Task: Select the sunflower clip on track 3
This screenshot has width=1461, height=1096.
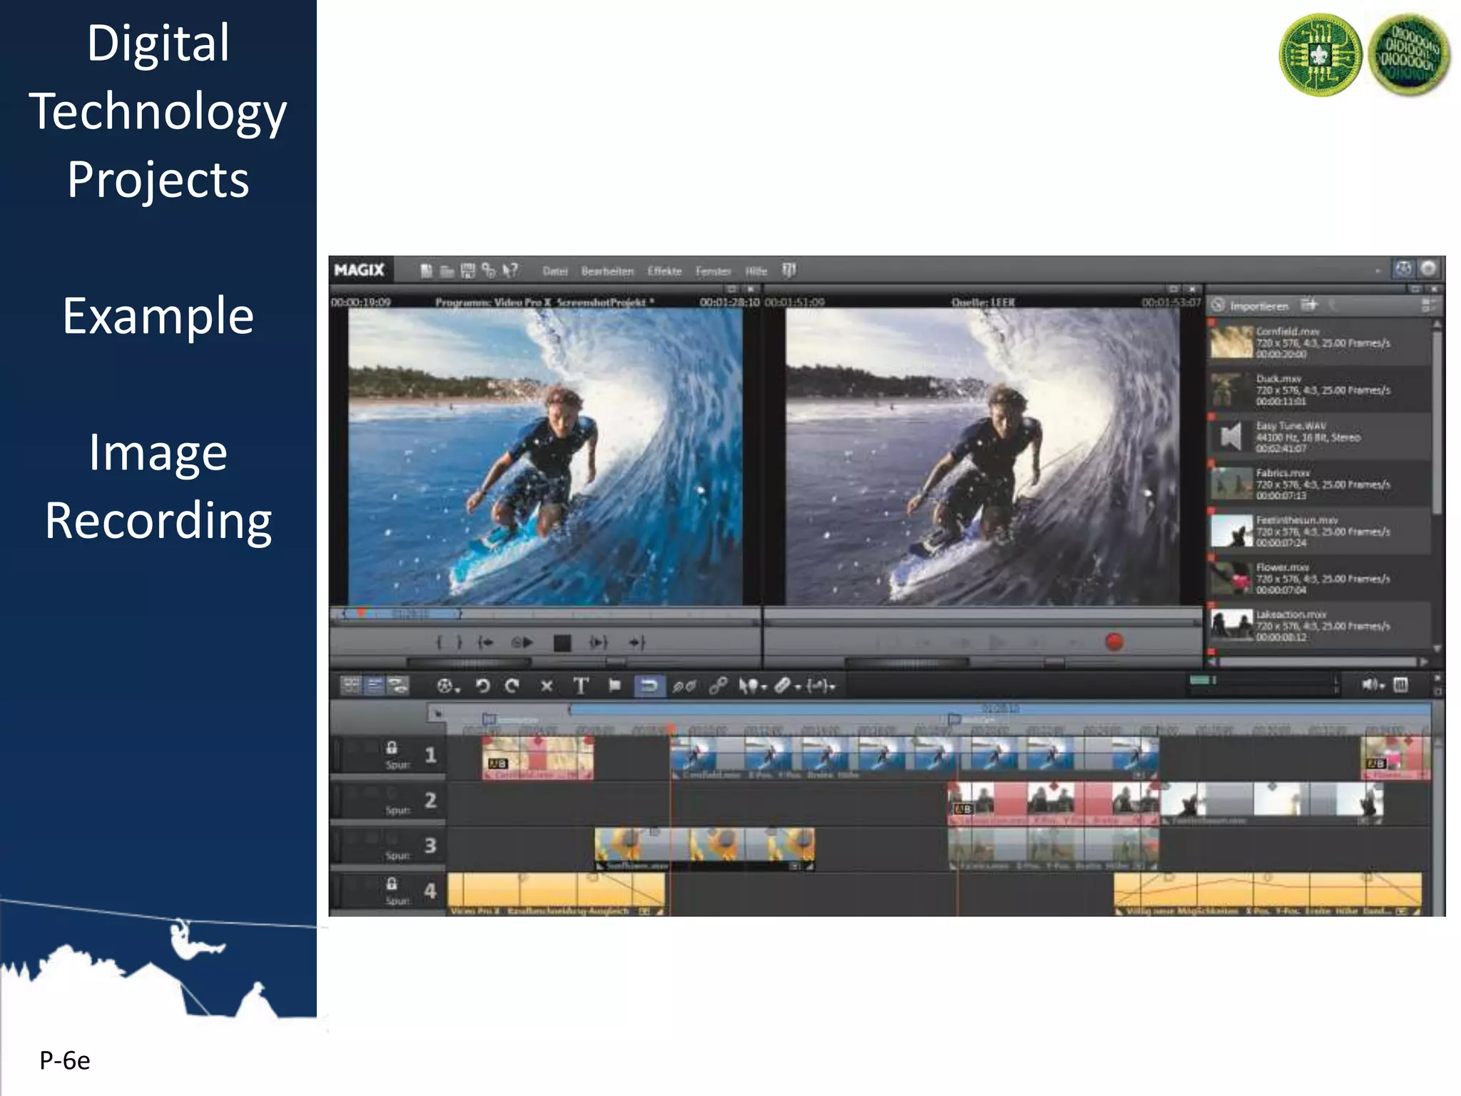Action: pos(704,848)
